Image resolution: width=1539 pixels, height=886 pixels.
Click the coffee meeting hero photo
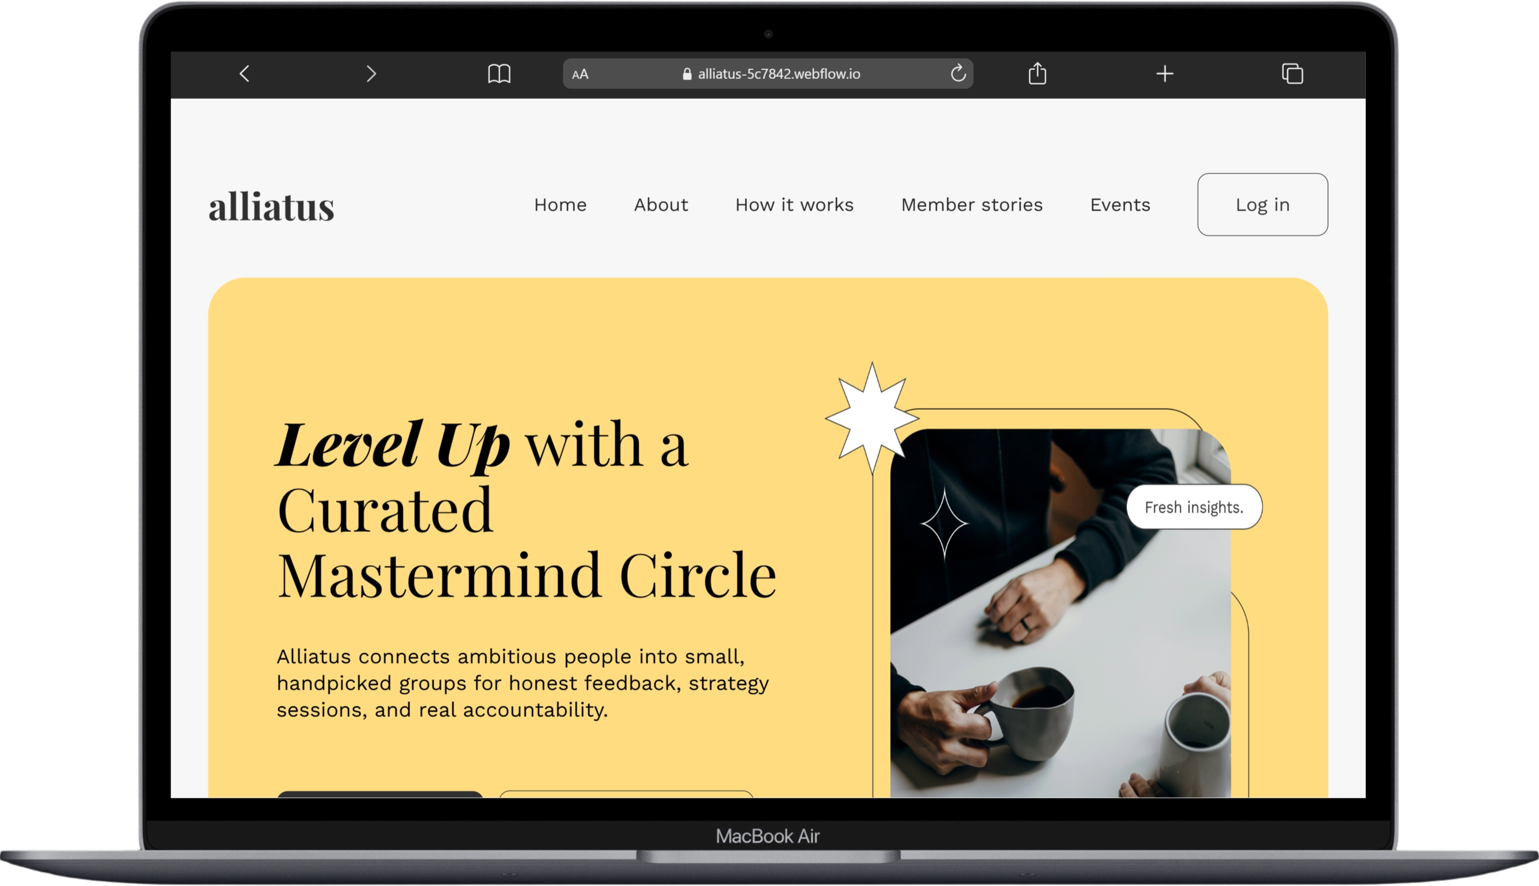click(x=1061, y=613)
